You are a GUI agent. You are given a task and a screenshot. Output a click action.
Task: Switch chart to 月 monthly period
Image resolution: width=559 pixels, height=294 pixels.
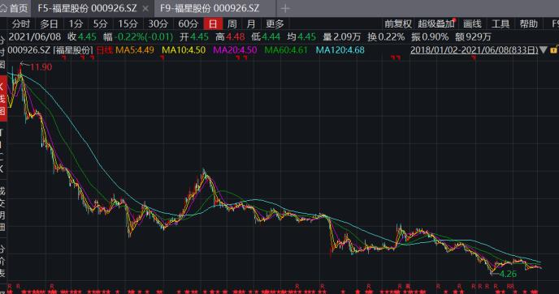251,23
